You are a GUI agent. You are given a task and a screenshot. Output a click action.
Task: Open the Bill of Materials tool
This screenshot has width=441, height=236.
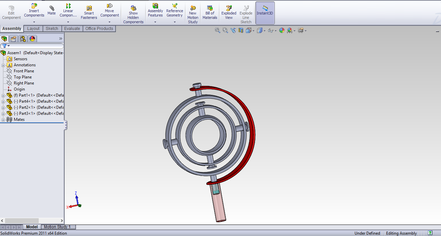pyautogui.click(x=210, y=12)
